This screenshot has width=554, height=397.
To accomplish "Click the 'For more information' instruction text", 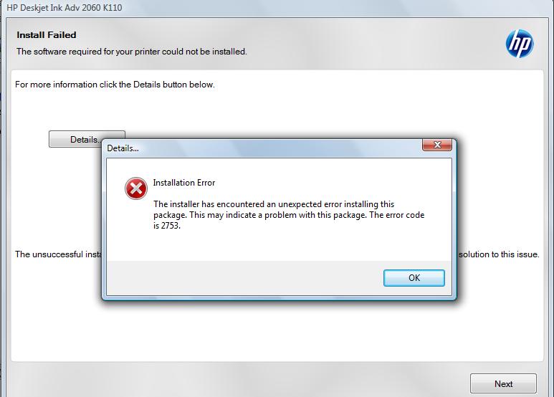I will click(115, 85).
